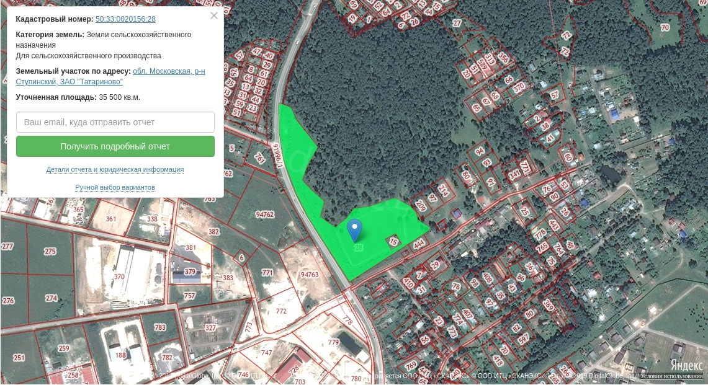Click 'Ручной выбор вариантов' link
Image resolution: width=708 pixels, height=385 pixels.
click(115, 187)
